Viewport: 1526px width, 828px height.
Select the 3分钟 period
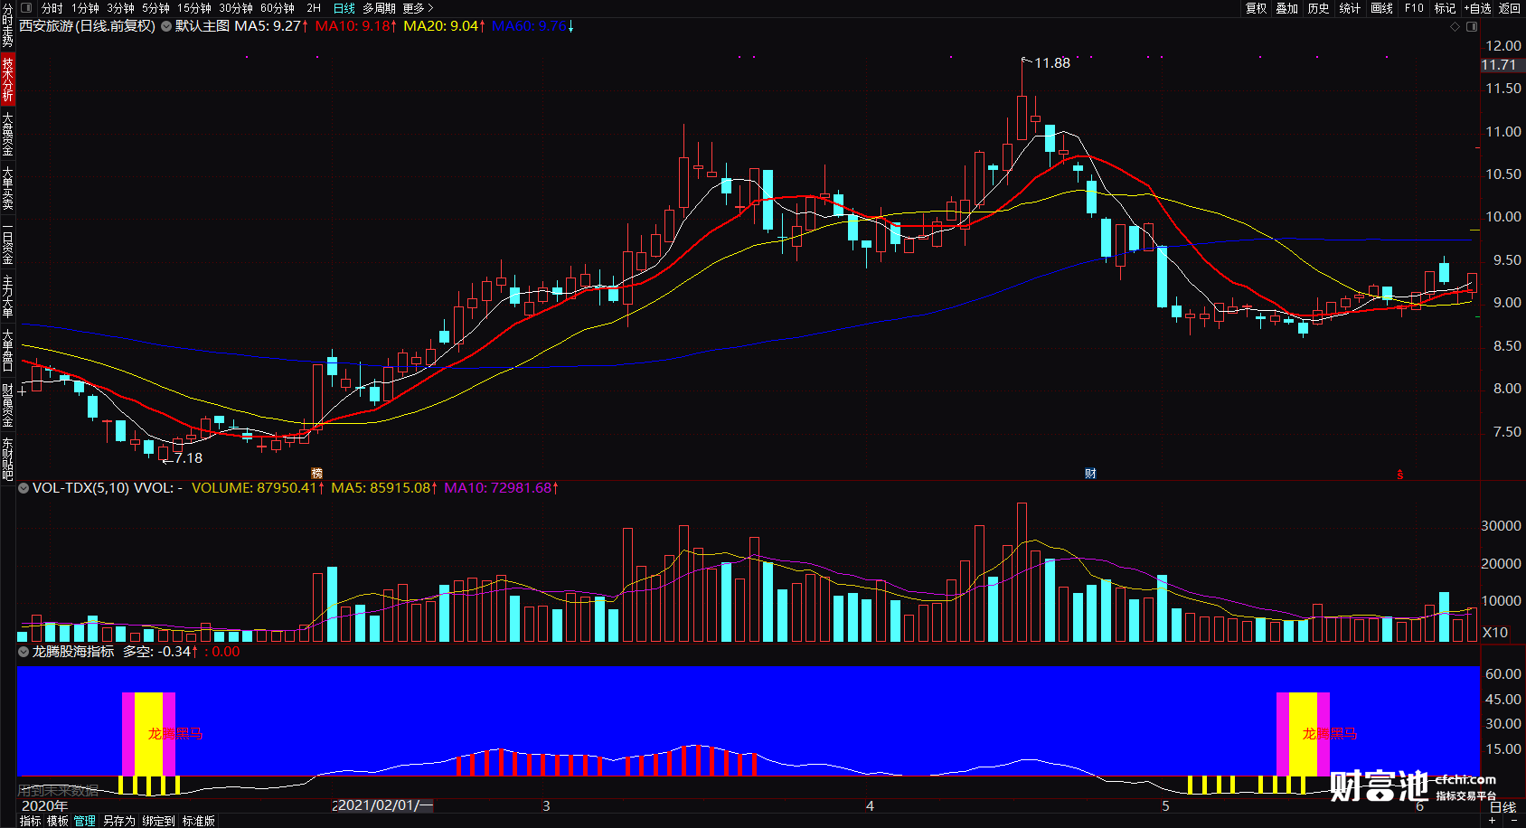tap(121, 7)
